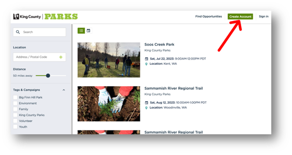The height and width of the screenshot is (155, 292).
Task: Click the locate-me icon in address field
Action: click(x=61, y=57)
